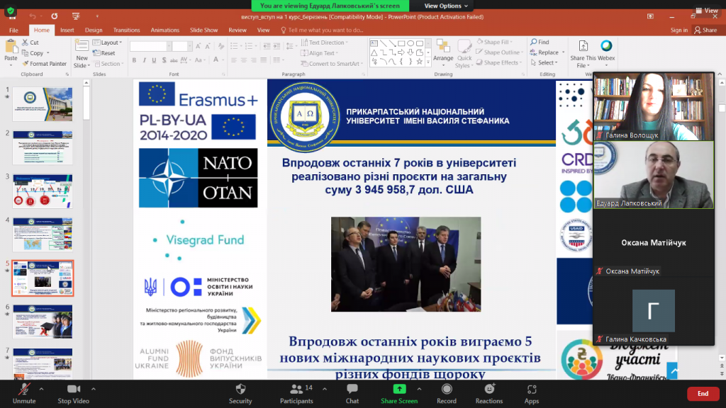Open the Zoom Chat panel
The width and height of the screenshot is (726, 408).
click(352, 392)
